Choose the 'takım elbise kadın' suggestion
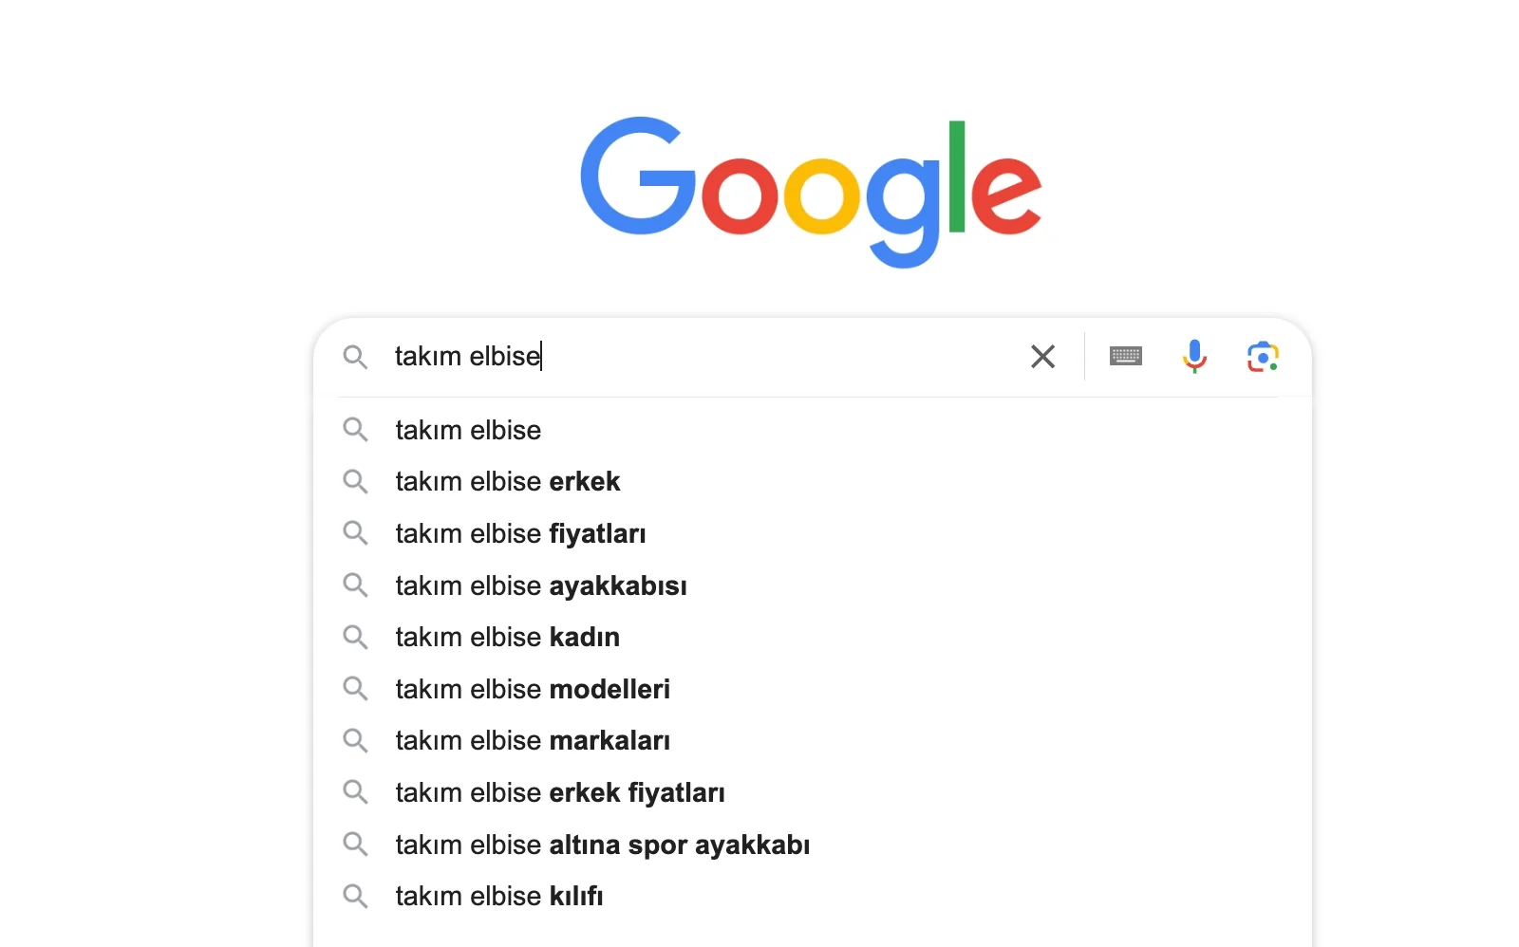This screenshot has width=1519, height=947. [508, 637]
